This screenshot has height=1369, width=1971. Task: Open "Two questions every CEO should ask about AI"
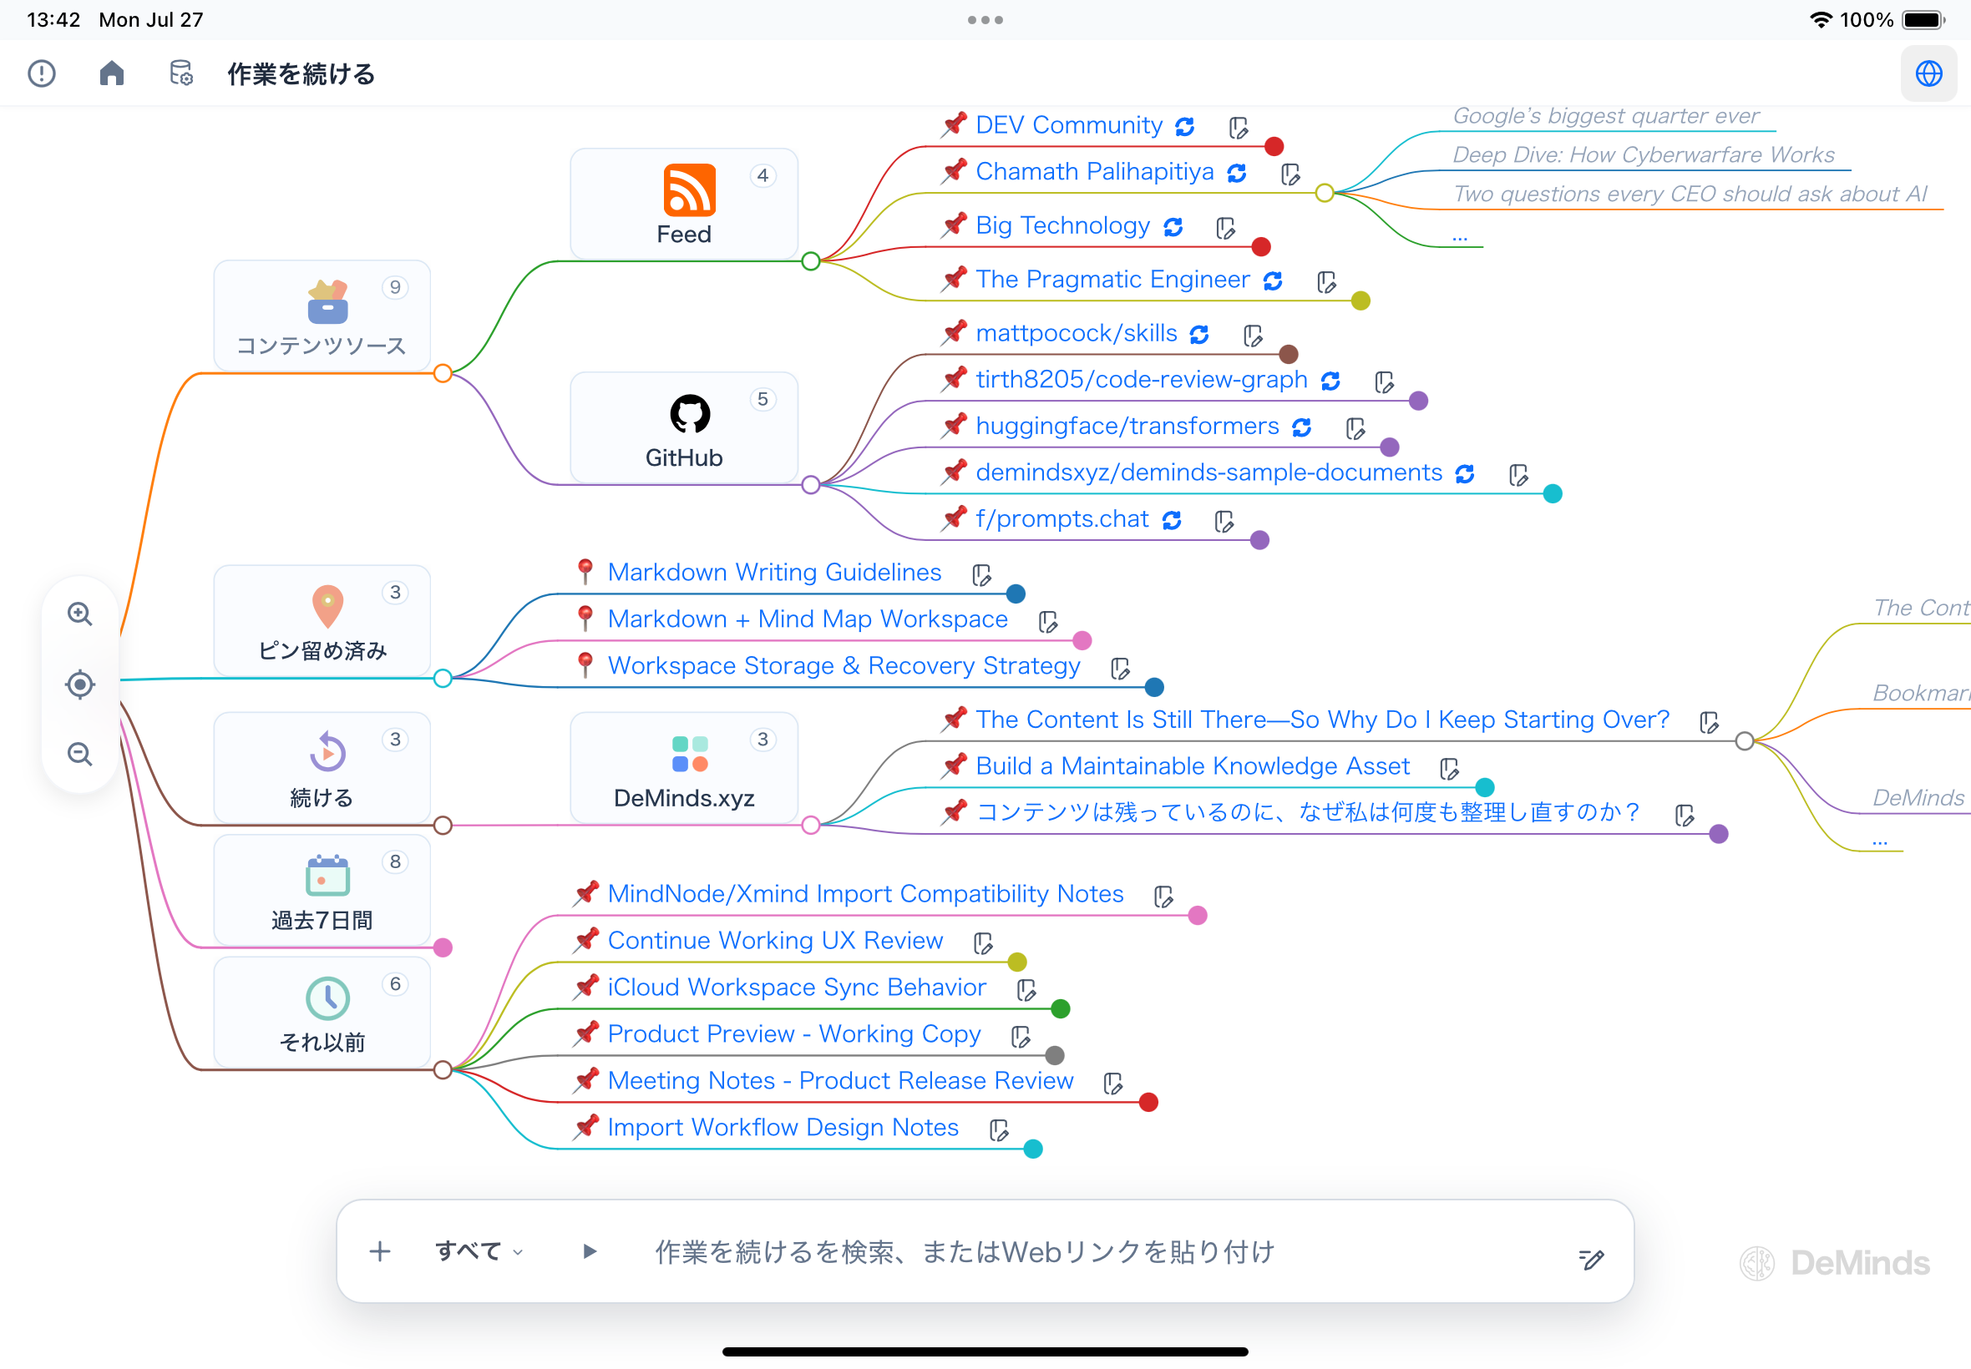point(1690,194)
